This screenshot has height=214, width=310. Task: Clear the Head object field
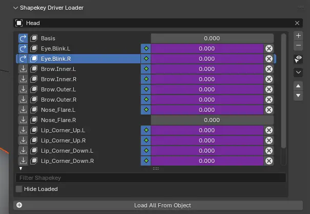[297, 23]
